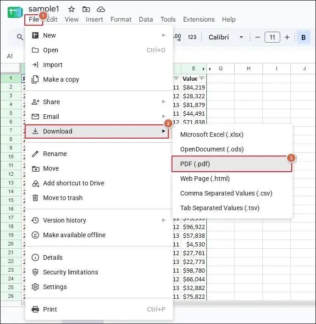Select row 26 header

11,296
